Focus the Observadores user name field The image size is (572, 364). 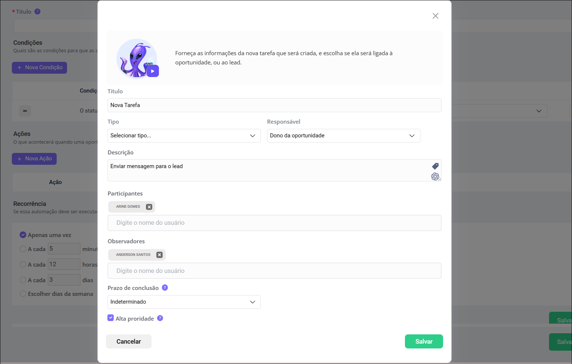tap(274, 271)
